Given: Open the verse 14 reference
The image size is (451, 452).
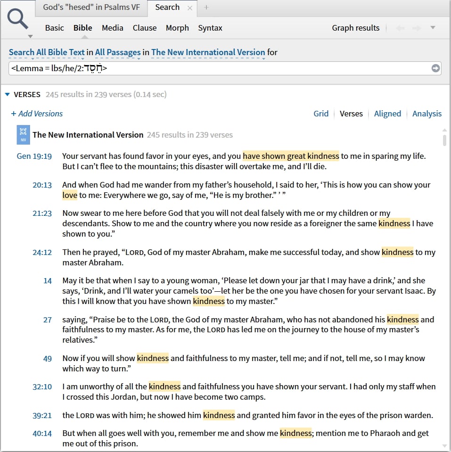Looking at the screenshot, I should tap(48, 281).
